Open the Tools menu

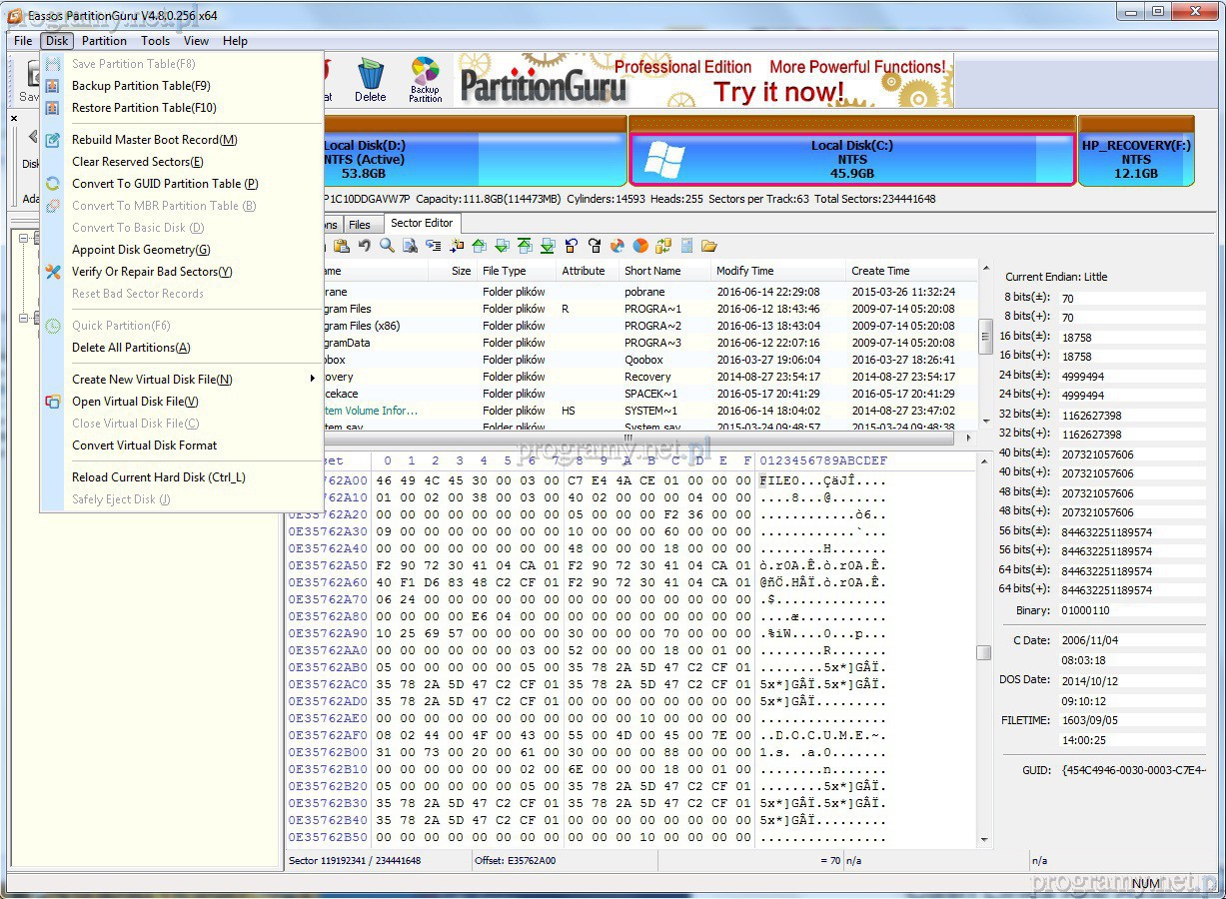[x=155, y=41]
